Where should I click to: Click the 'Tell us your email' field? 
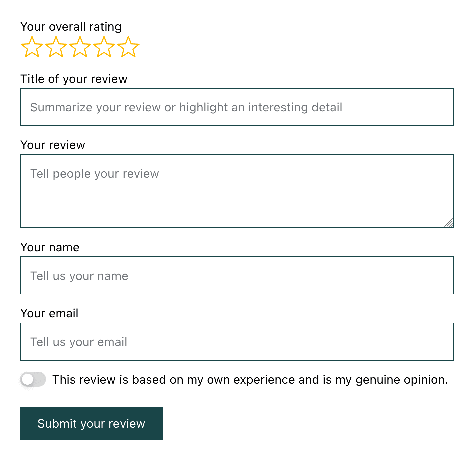coord(237,341)
